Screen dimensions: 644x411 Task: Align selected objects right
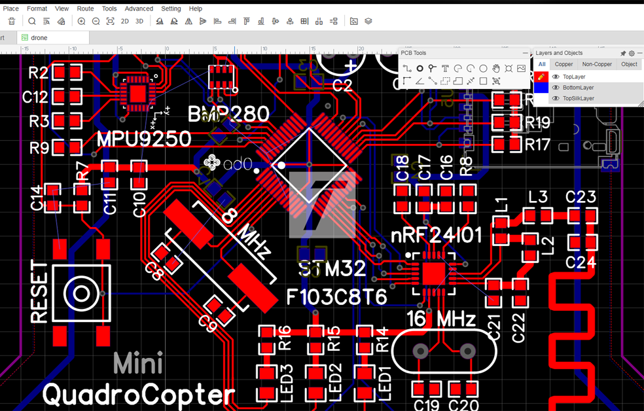coord(232,22)
